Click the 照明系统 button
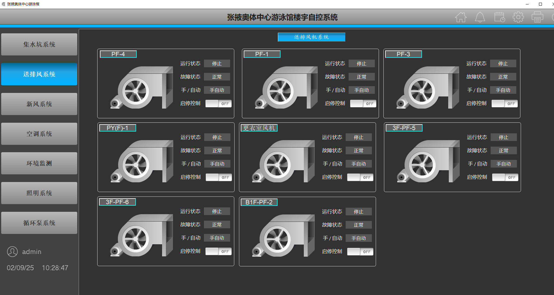This screenshot has width=554, height=295. tap(39, 193)
